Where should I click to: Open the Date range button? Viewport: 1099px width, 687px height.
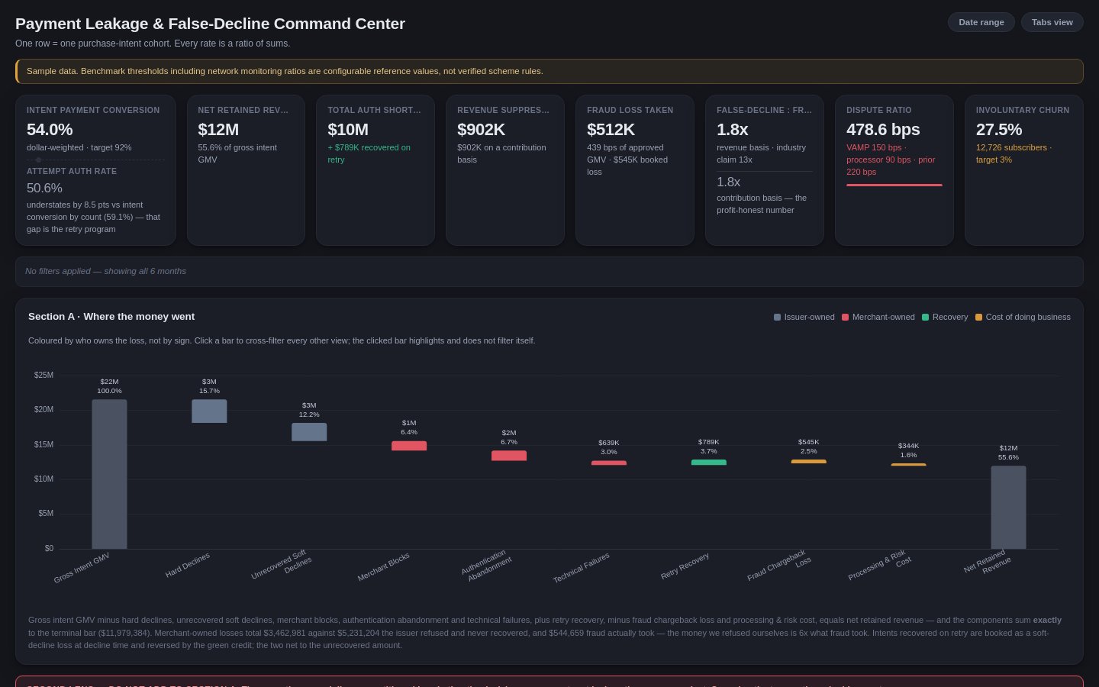point(981,22)
